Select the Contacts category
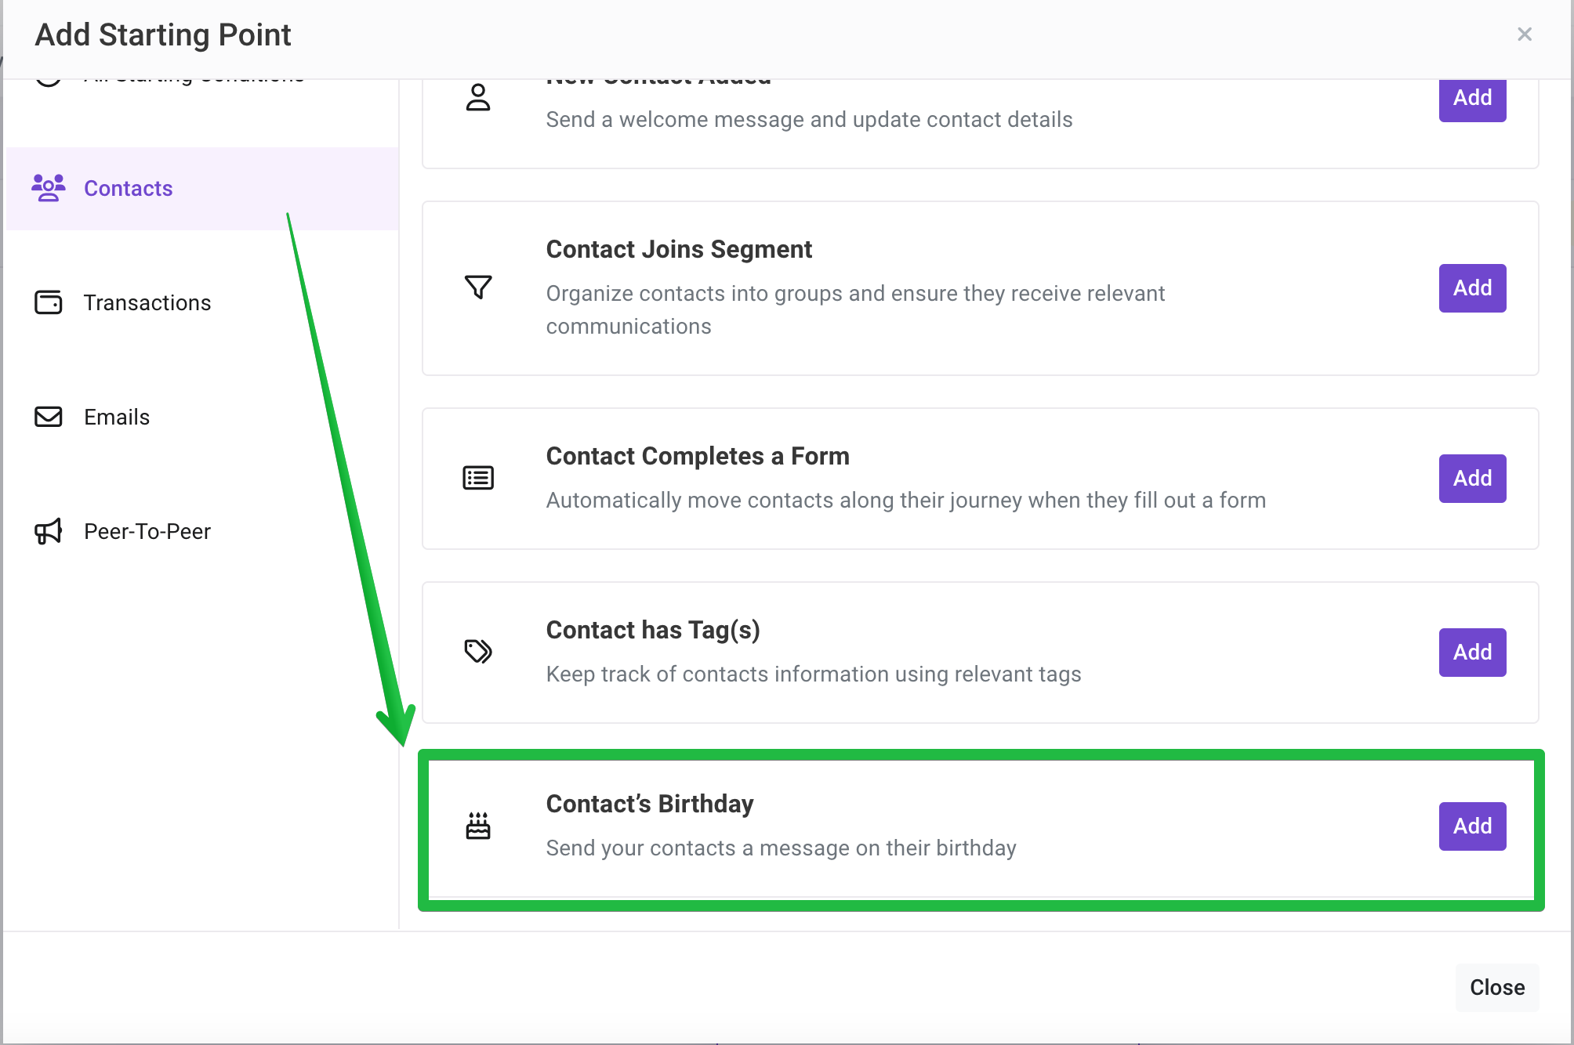Viewport: 1574px width, 1045px height. click(x=202, y=188)
